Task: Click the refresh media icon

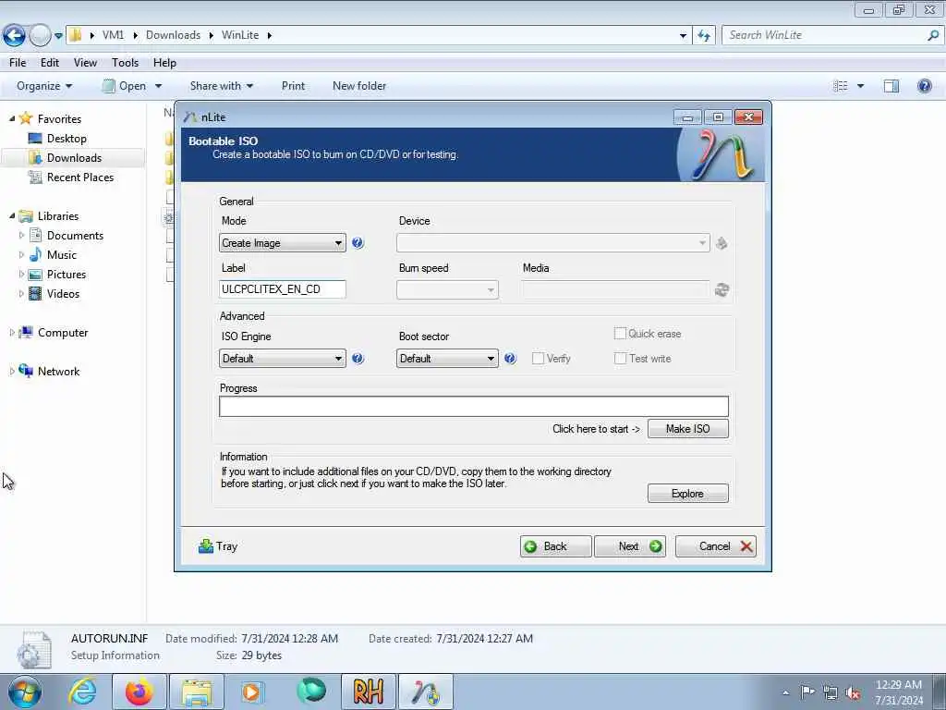Action: pyautogui.click(x=722, y=289)
